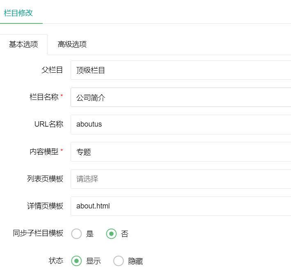Click the URL名称 field with aboutus
This screenshot has width=291, height=280.
181,125
